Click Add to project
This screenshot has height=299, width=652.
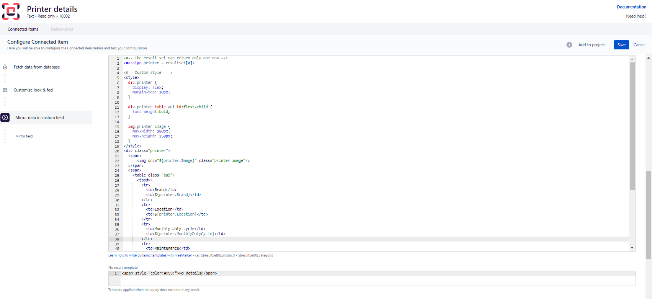pos(592,45)
